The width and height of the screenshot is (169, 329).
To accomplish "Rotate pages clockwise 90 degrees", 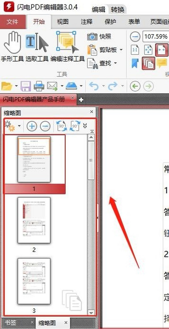I will coord(75,126).
